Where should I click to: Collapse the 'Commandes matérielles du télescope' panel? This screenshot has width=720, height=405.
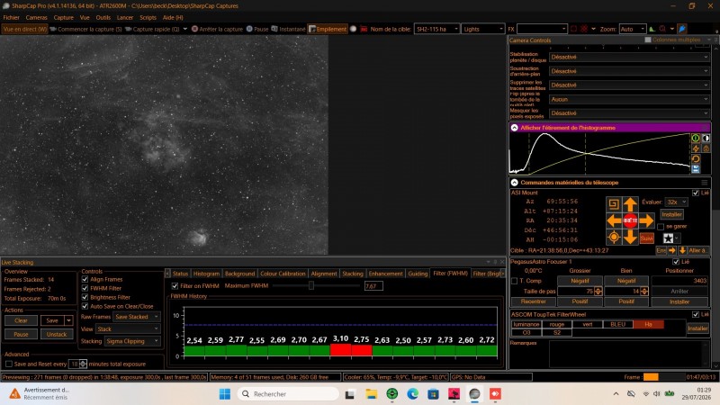[514, 183]
